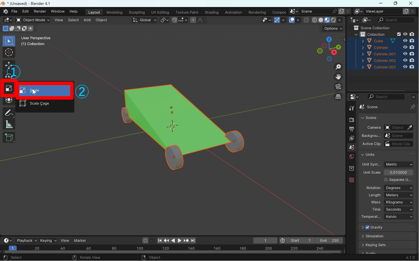
Task: Switch perspective/orthographic grid icon
Action: [x=338, y=97]
